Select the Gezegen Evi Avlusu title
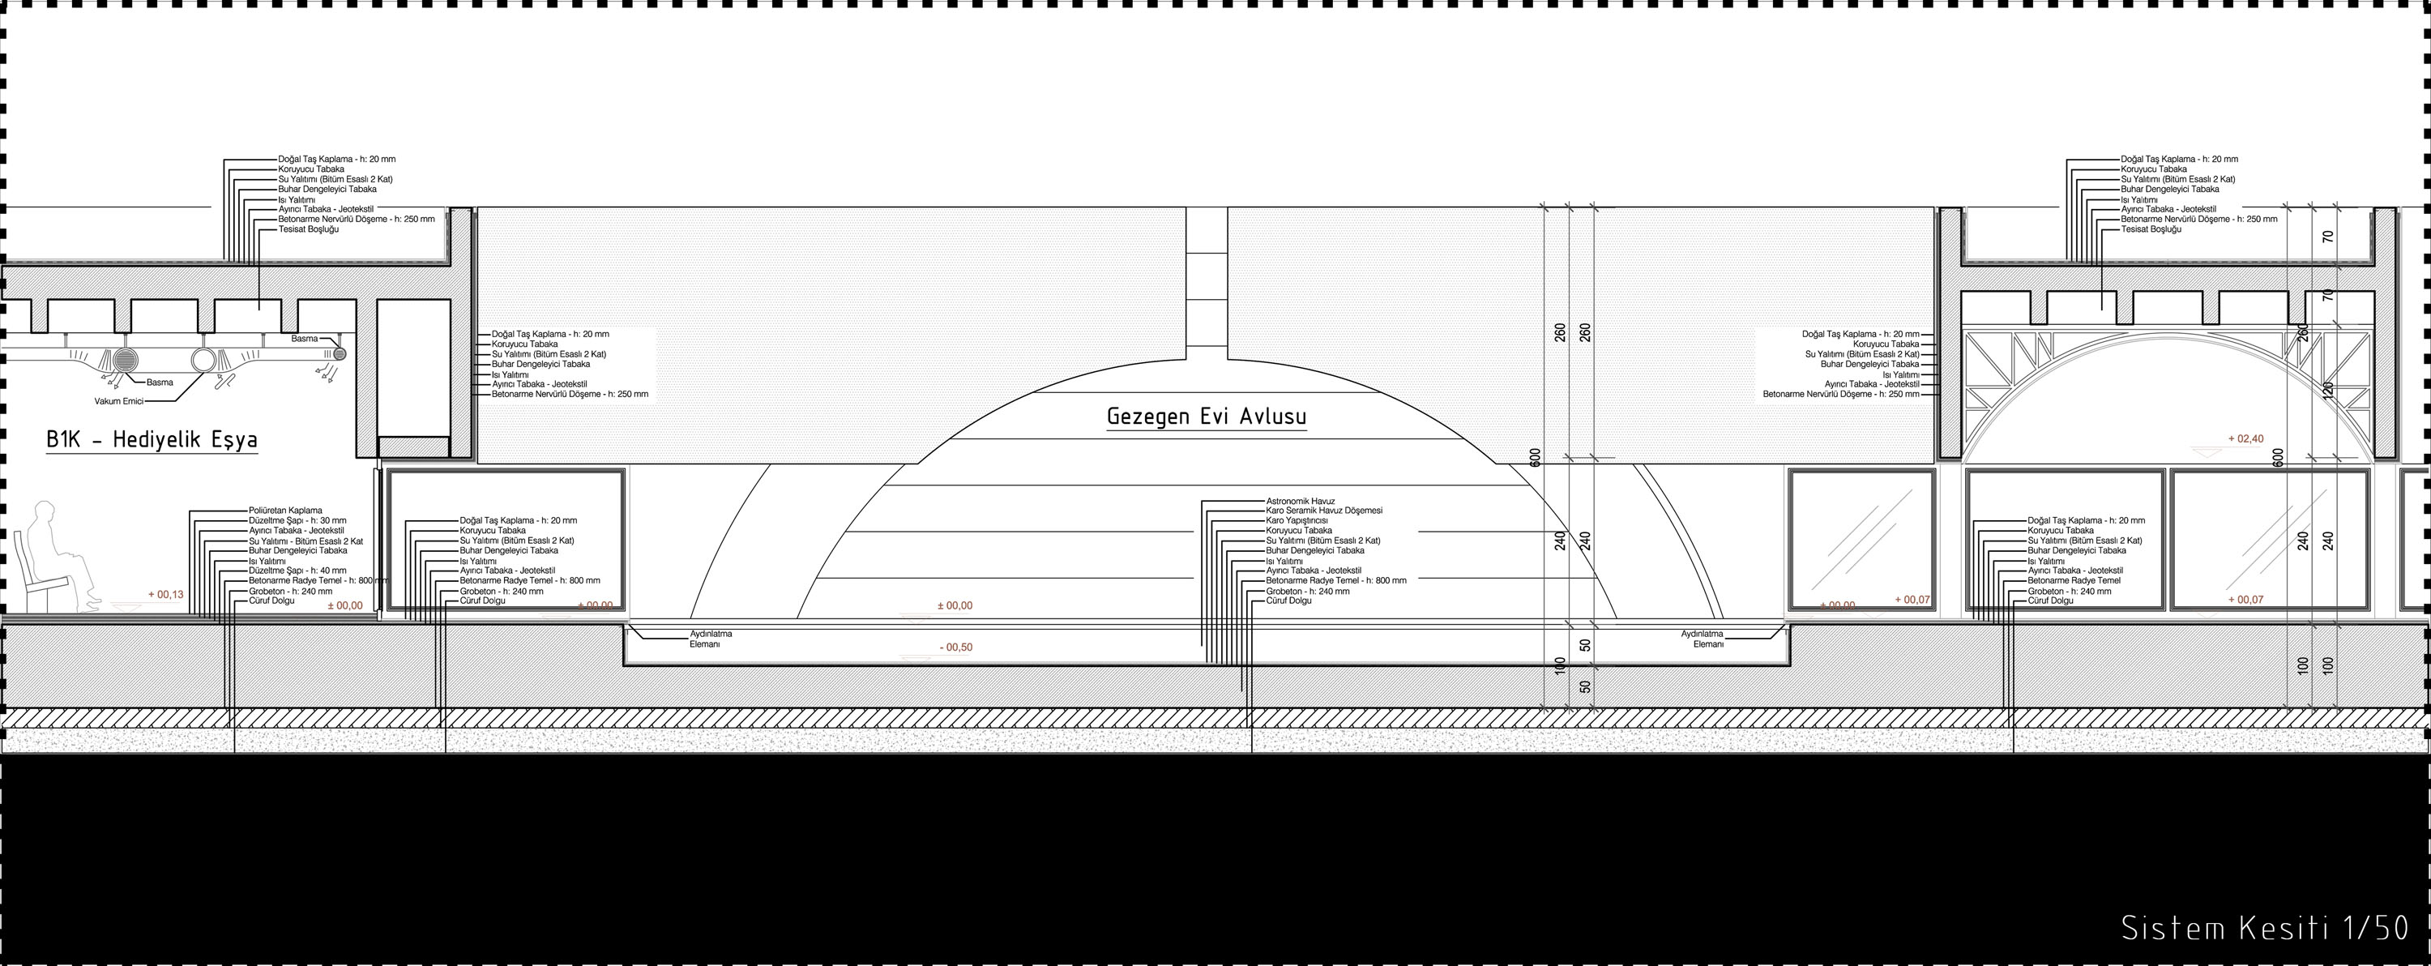This screenshot has width=2431, height=966. point(1206,416)
